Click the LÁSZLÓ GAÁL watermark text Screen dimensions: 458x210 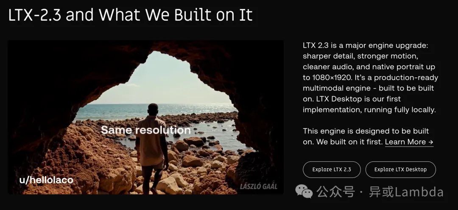click(258, 186)
